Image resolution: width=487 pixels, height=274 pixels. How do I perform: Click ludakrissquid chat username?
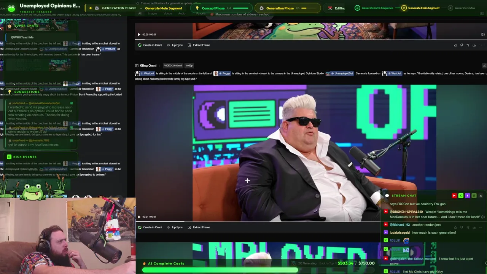point(399,233)
